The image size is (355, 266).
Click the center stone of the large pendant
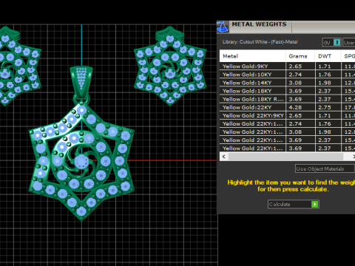click(81, 161)
